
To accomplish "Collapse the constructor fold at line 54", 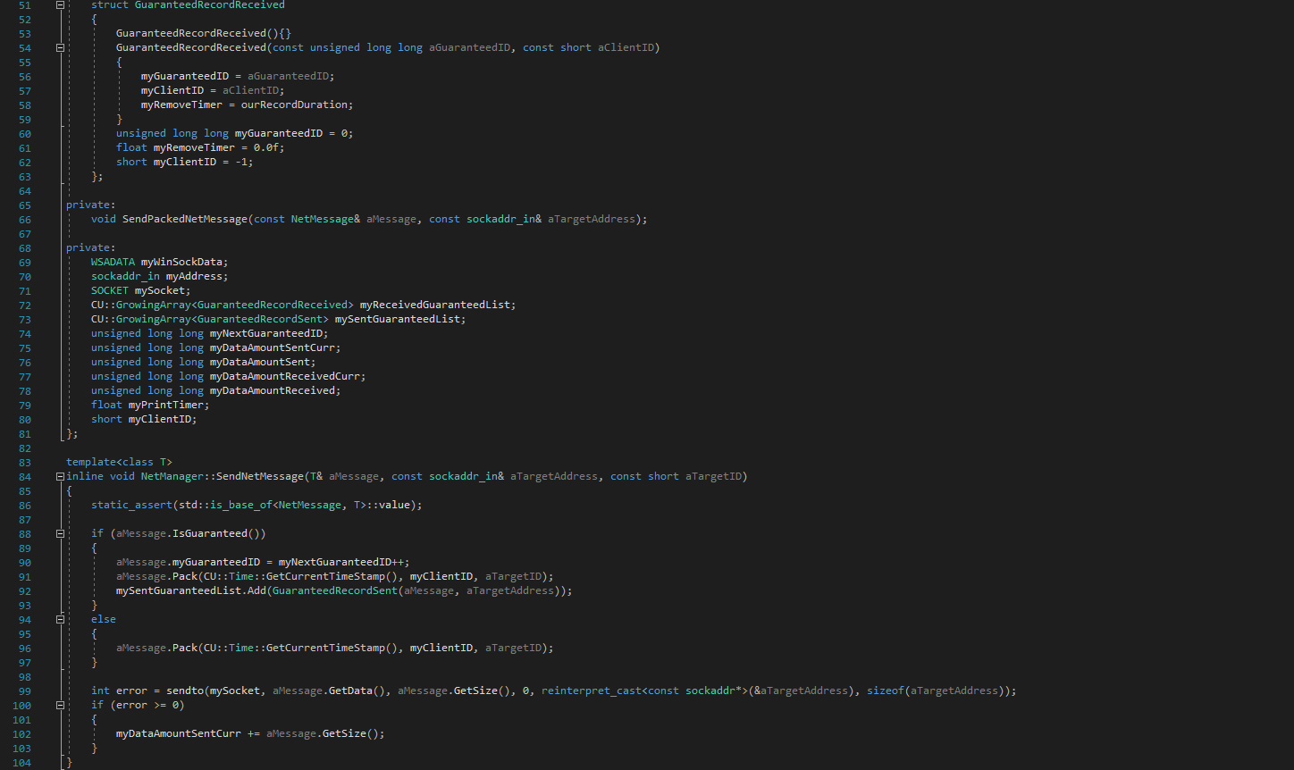I will 61,48.
